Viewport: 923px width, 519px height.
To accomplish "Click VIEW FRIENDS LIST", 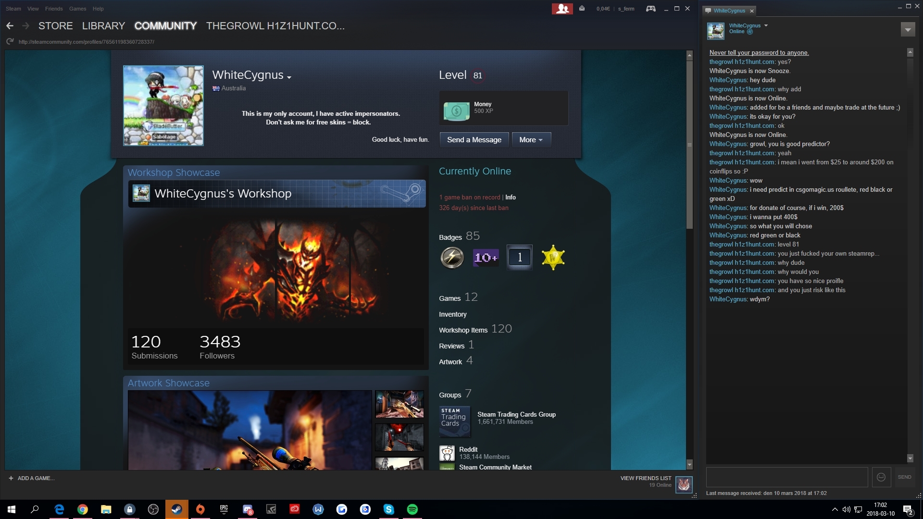I will (646, 478).
